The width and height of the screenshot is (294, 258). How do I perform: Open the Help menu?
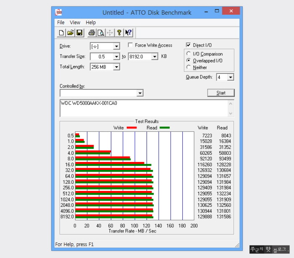click(91, 23)
